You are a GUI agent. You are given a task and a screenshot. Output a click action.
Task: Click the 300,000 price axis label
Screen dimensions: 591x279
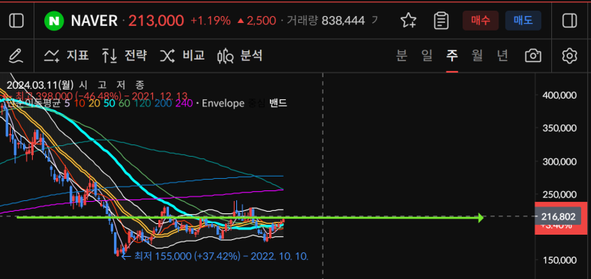point(559,162)
